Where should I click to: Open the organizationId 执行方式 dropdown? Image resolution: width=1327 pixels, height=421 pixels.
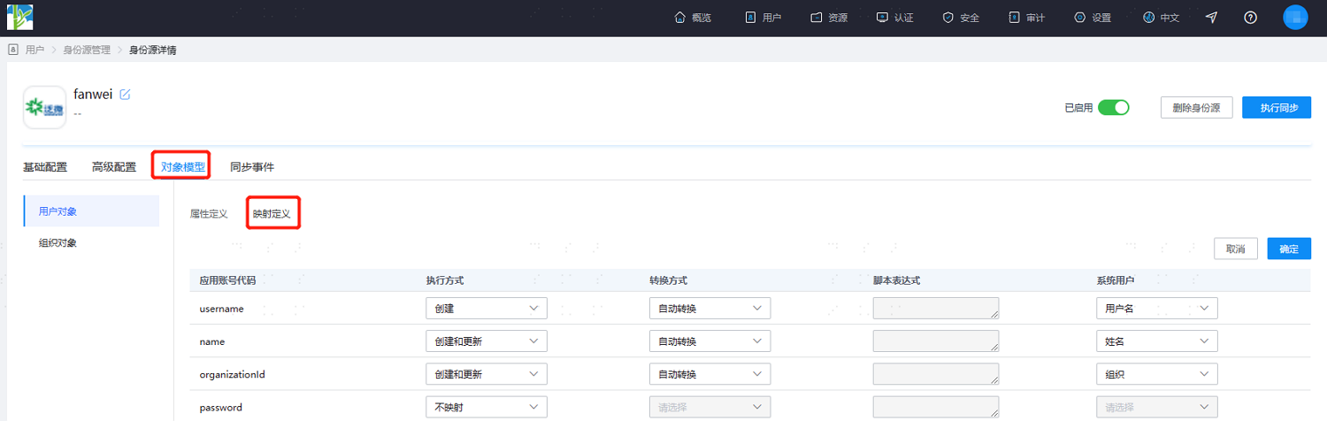pyautogui.click(x=487, y=374)
